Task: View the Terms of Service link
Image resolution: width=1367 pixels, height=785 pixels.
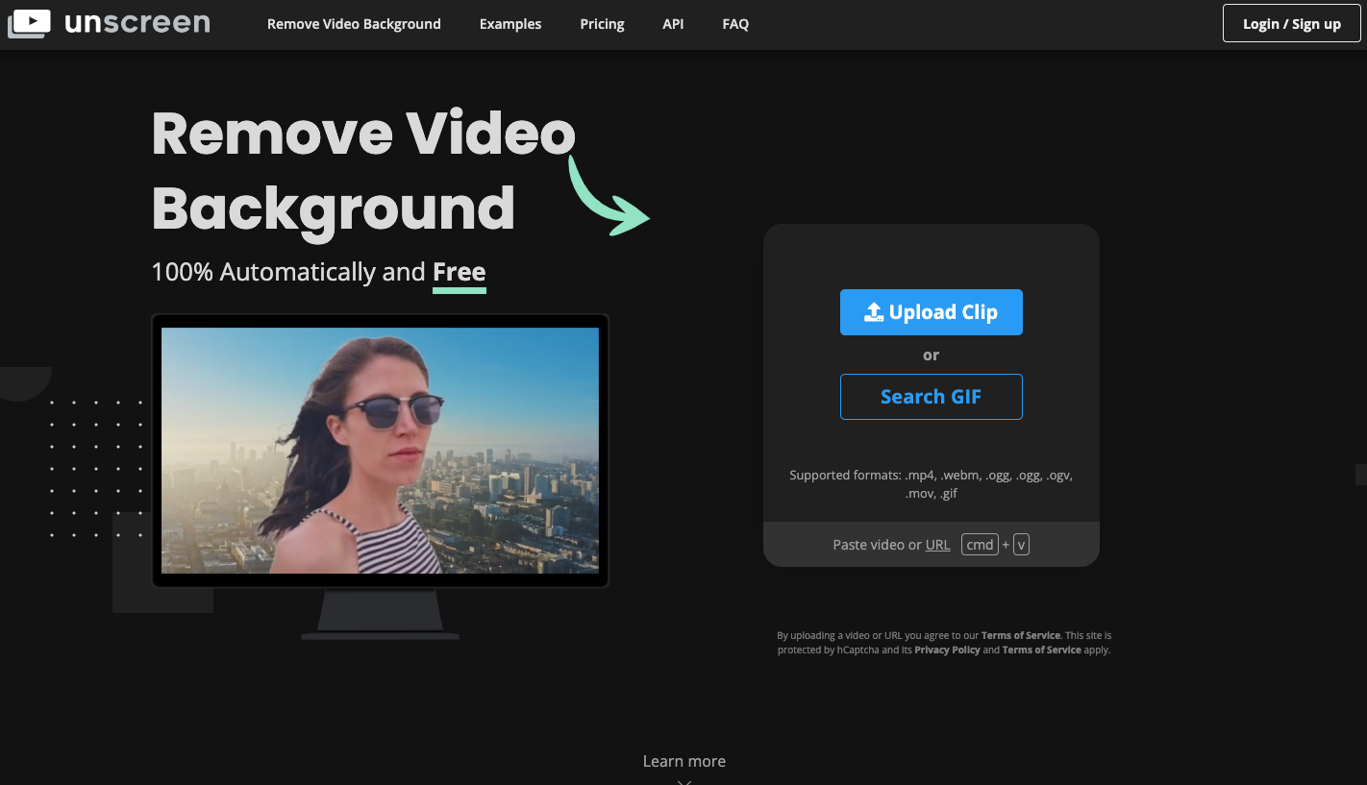Action: 1021,635
